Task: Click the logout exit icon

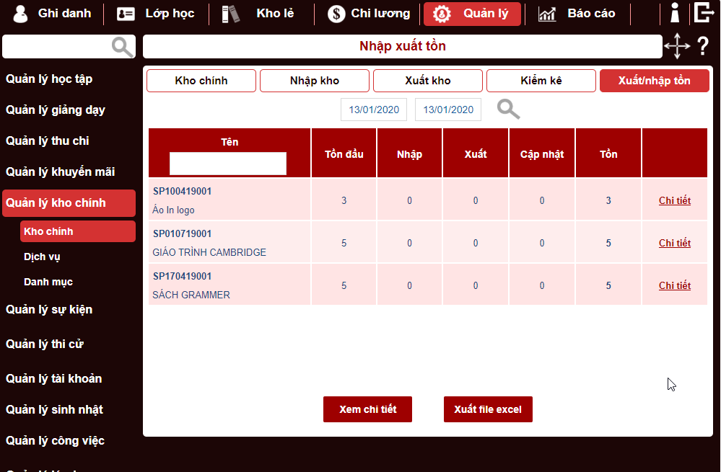Action: coord(704,13)
